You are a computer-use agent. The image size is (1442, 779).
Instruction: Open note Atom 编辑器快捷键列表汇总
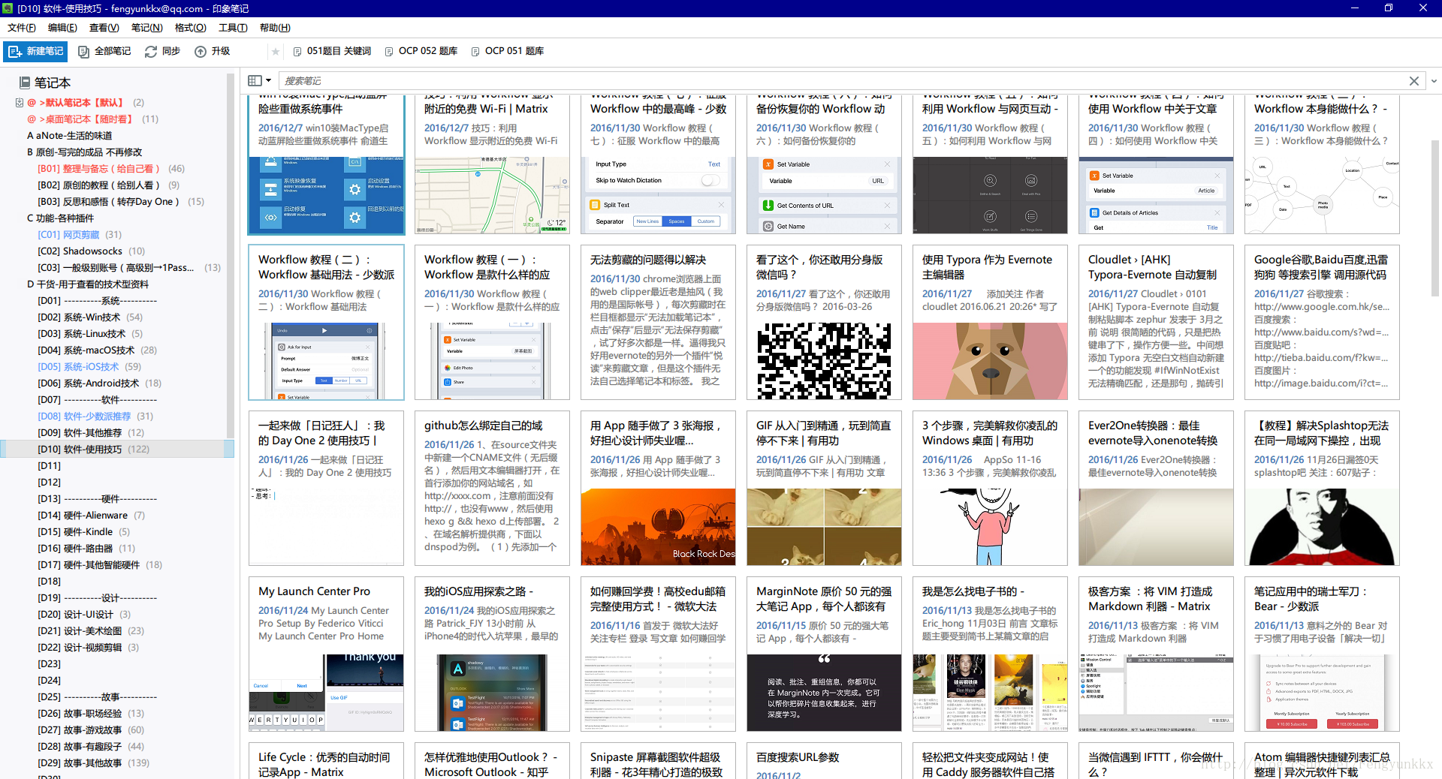[1322, 760]
